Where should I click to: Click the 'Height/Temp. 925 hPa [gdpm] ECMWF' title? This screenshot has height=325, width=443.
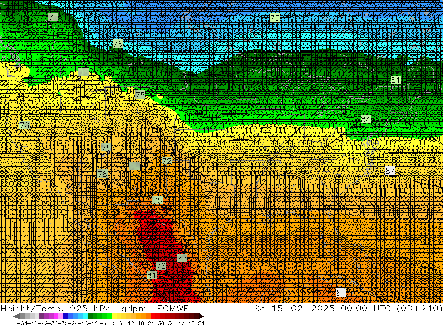[94, 308]
